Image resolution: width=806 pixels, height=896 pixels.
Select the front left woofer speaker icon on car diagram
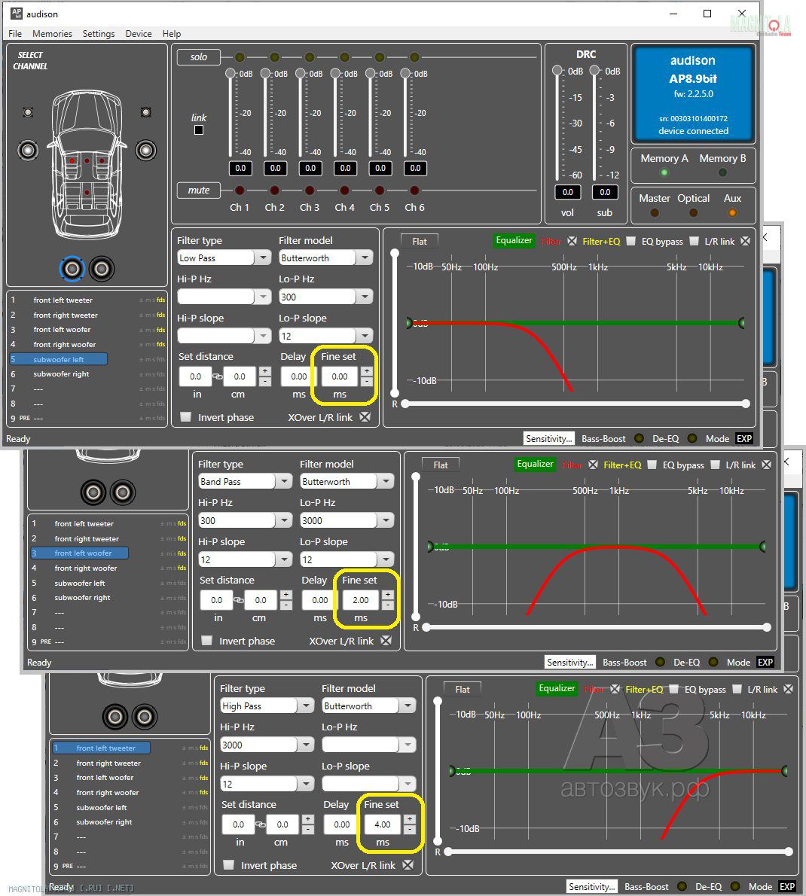tap(28, 151)
